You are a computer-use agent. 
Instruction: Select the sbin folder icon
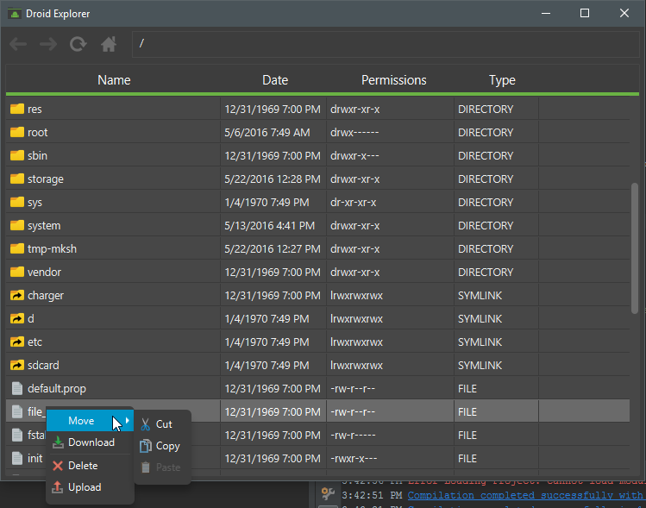[17, 155]
